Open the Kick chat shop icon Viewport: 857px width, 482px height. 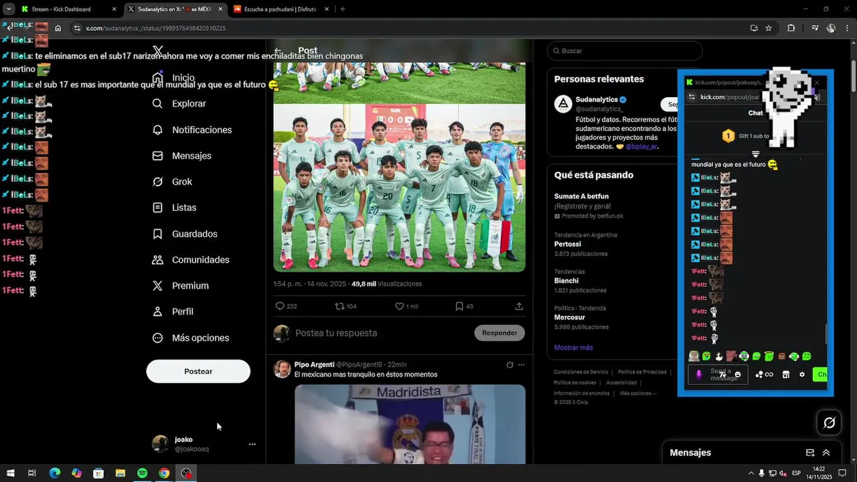click(x=786, y=375)
